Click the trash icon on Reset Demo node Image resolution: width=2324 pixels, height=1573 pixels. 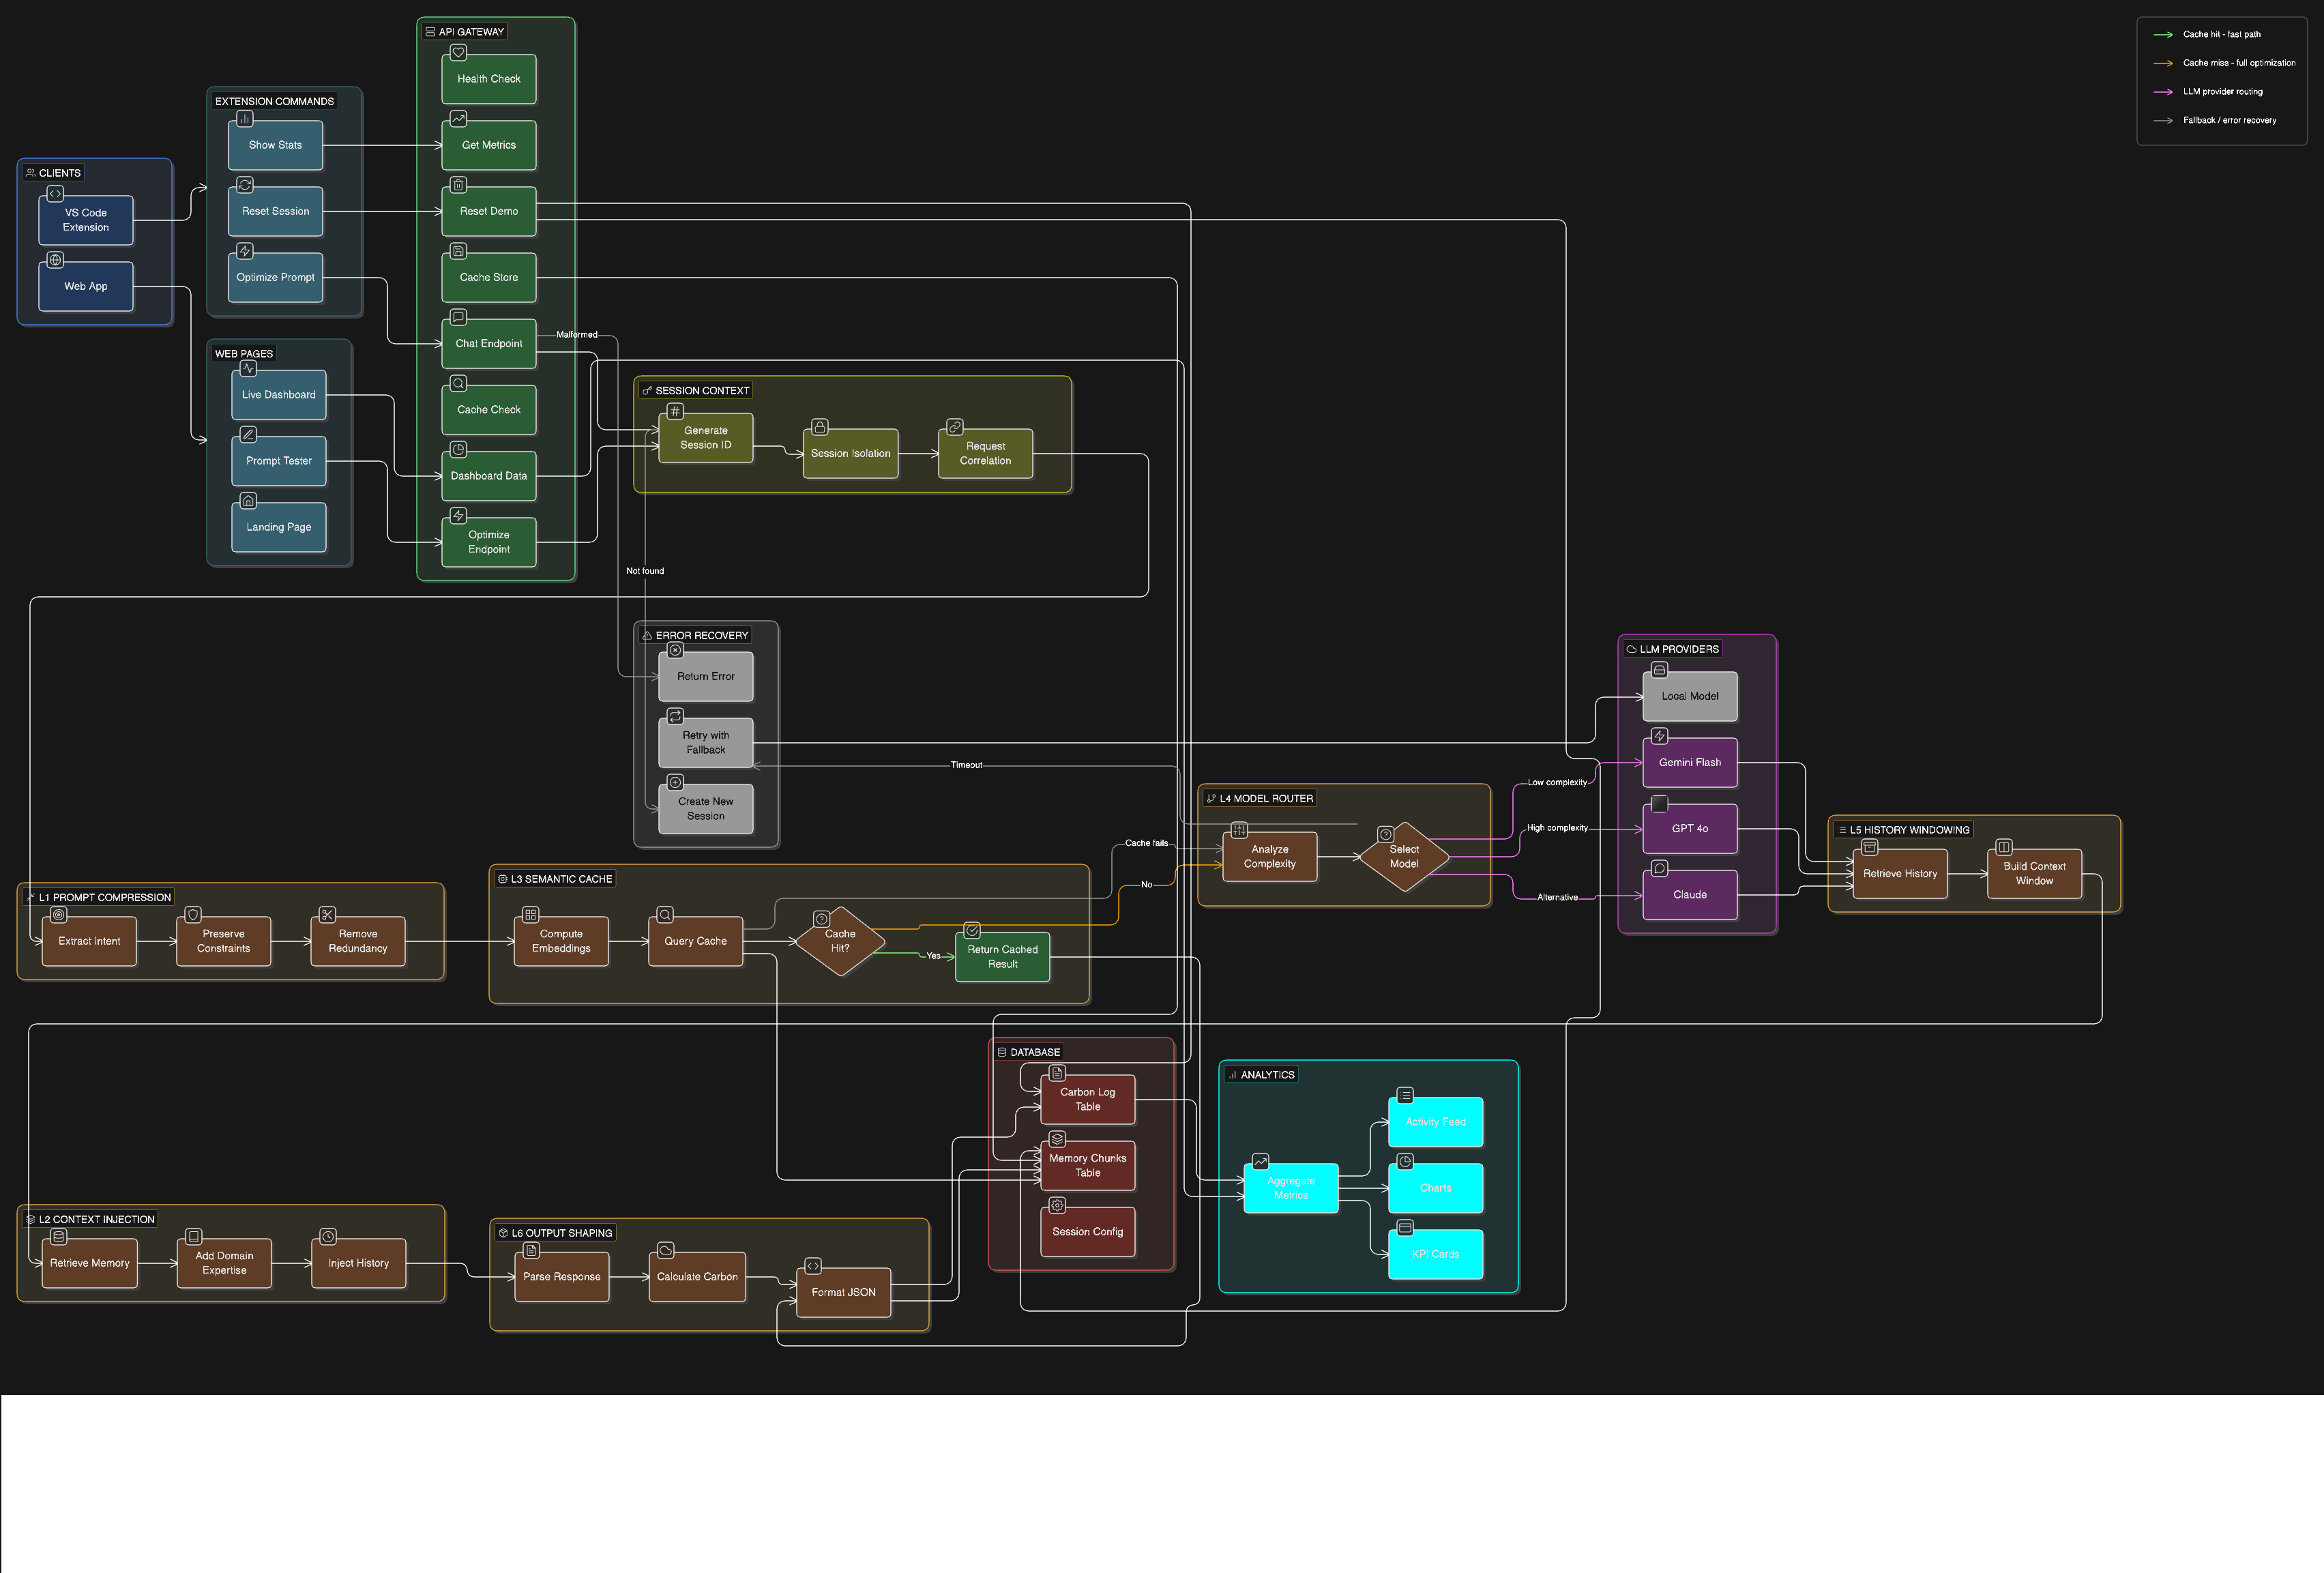[458, 185]
